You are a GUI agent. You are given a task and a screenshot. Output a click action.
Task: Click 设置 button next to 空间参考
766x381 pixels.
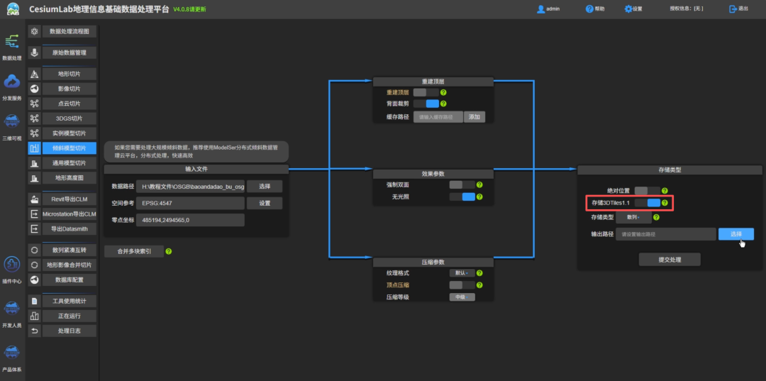[x=265, y=203]
